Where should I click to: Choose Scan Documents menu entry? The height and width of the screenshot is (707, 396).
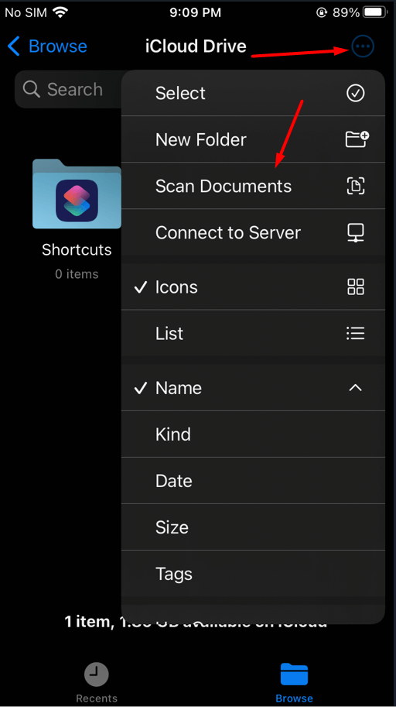click(x=253, y=186)
